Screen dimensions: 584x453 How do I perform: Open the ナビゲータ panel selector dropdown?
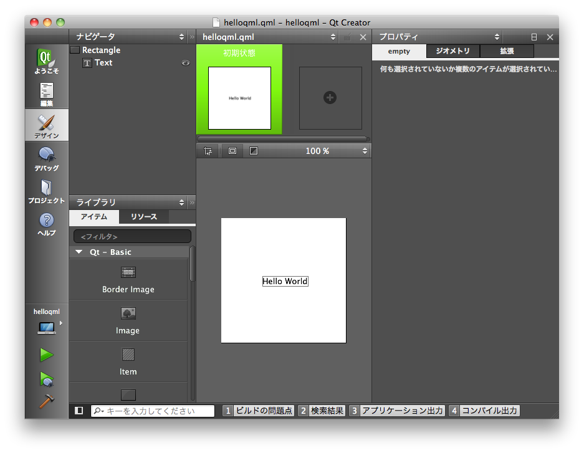point(181,37)
